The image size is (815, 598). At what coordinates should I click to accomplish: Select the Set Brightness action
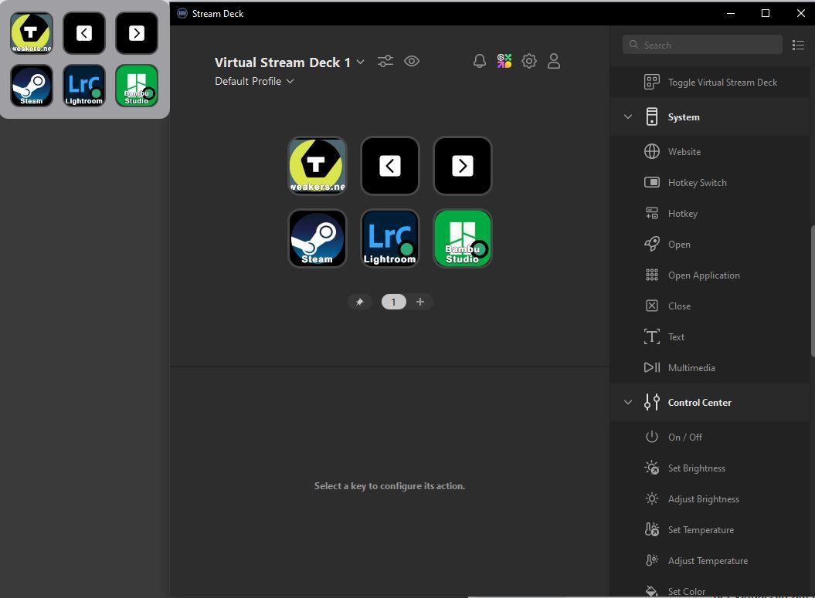pyautogui.click(x=710, y=468)
